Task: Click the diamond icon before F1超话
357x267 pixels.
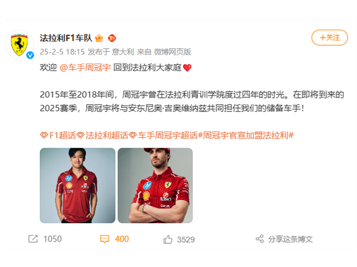Action: tap(43, 135)
